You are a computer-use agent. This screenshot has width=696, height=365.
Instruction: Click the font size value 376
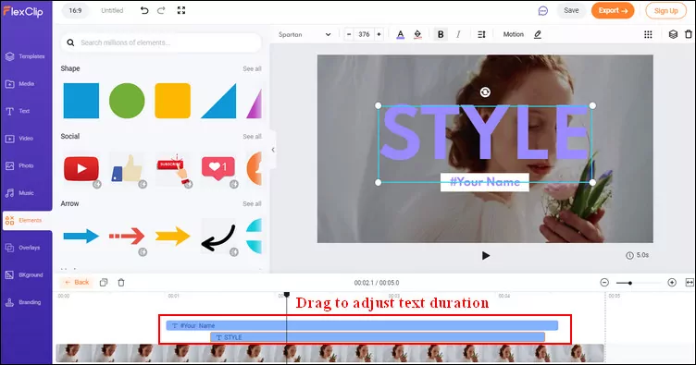(x=364, y=34)
